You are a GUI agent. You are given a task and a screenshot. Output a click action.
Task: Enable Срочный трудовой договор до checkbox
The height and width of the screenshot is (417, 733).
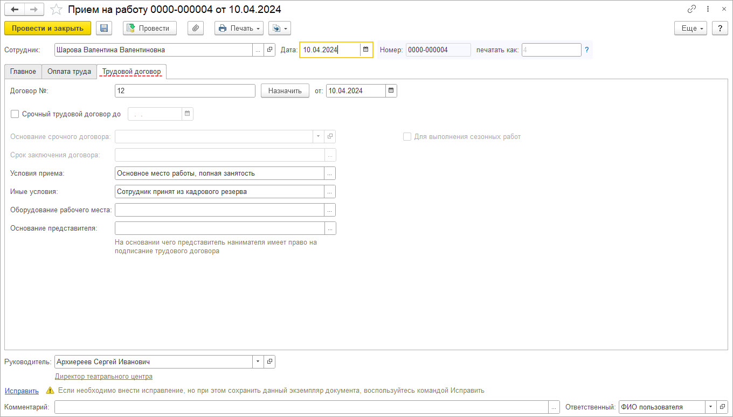coord(15,114)
